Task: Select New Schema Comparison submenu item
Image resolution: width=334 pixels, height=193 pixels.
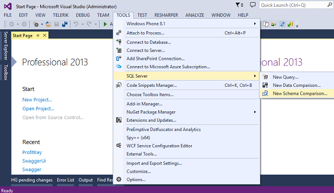Action: 297,94
